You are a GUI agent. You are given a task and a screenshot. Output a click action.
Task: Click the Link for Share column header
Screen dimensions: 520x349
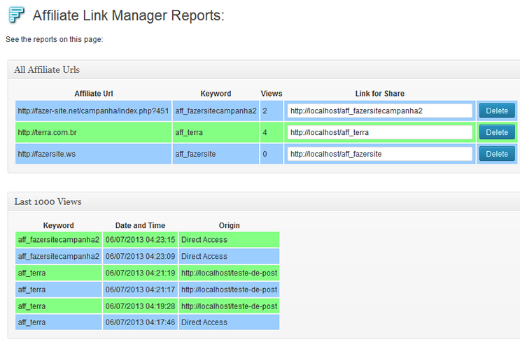(x=379, y=94)
